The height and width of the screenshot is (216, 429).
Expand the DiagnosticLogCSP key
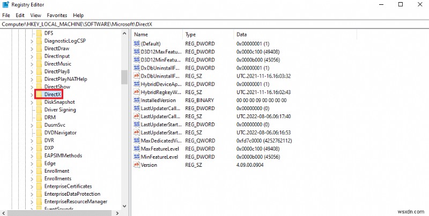point(32,41)
